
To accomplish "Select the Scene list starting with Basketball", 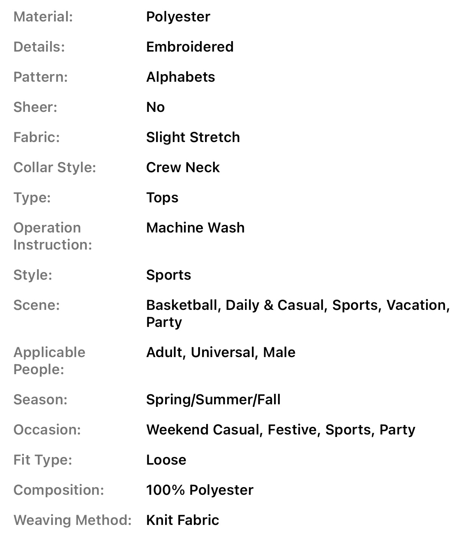I will pyautogui.click(x=298, y=313).
